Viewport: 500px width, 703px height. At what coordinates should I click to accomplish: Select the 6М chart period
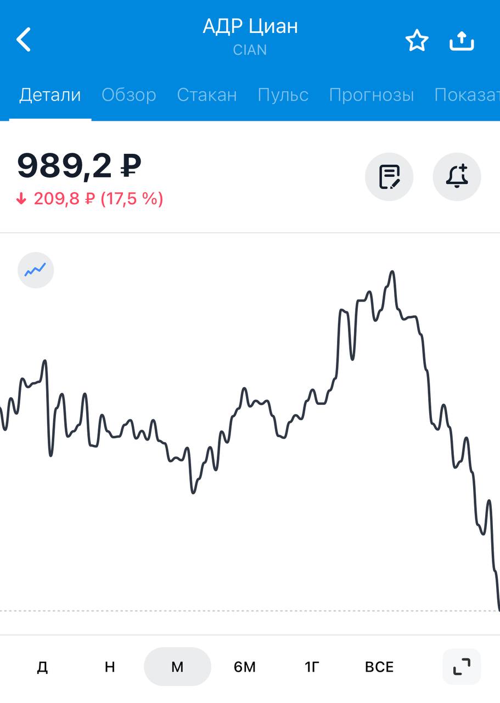click(245, 667)
